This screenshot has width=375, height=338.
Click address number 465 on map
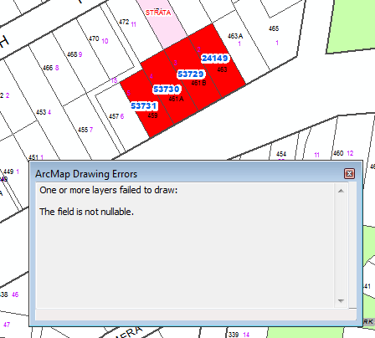274,28
